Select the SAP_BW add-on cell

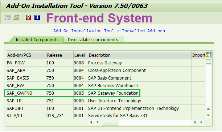(x=26, y=86)
